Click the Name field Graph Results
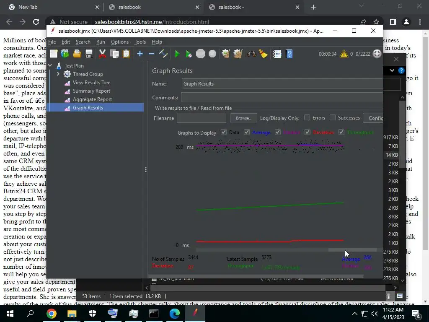The width and height of the screenshot is (429, 322). (x=282, y=84)
